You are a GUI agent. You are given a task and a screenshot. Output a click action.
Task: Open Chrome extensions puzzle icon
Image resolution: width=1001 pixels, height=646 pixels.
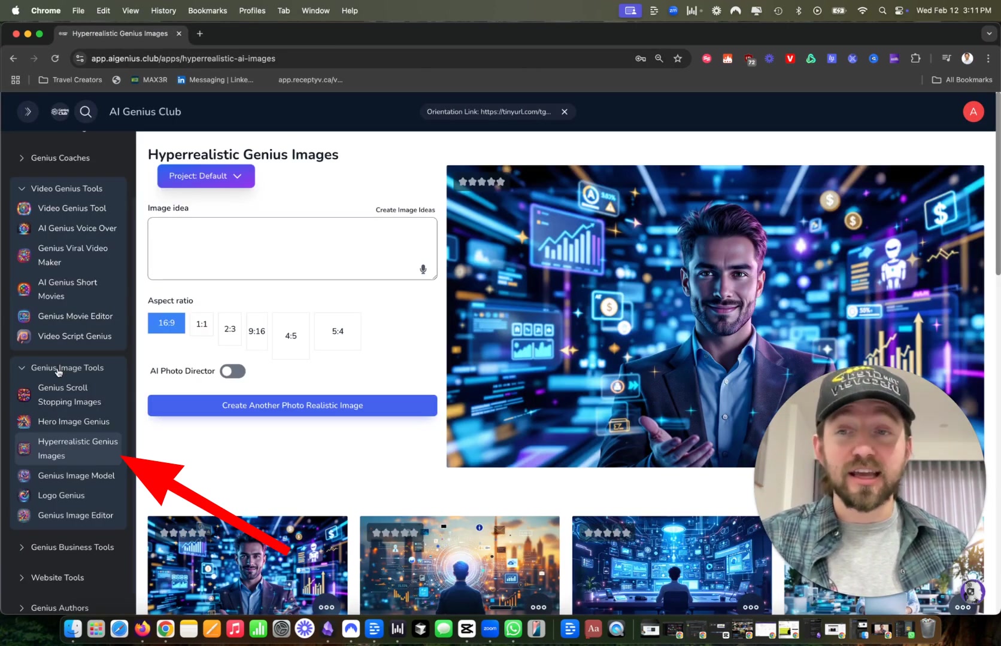pyautogui.click(x=915, y=59)
